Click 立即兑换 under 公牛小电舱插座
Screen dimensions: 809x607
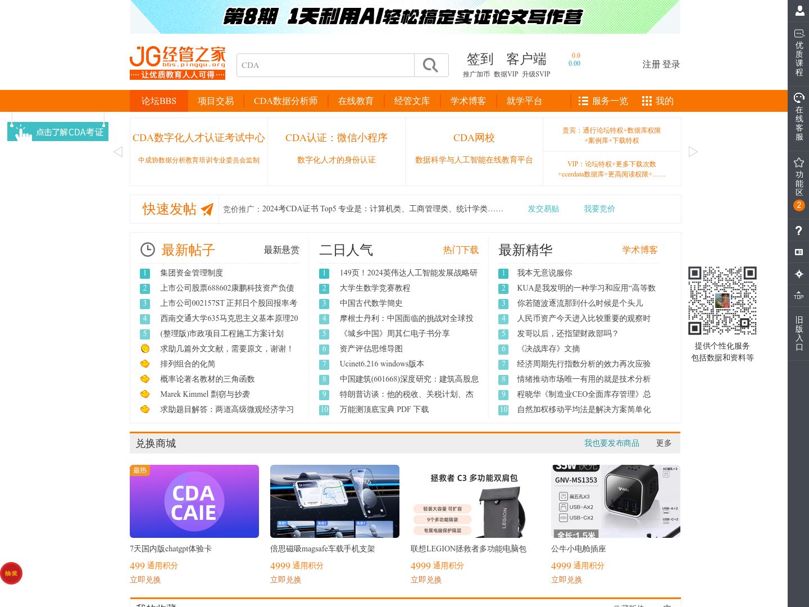click(x=567, y=580)
